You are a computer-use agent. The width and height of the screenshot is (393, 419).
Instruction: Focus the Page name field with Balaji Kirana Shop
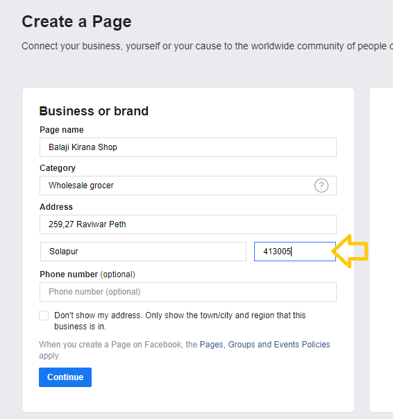(x=188, y=147)
